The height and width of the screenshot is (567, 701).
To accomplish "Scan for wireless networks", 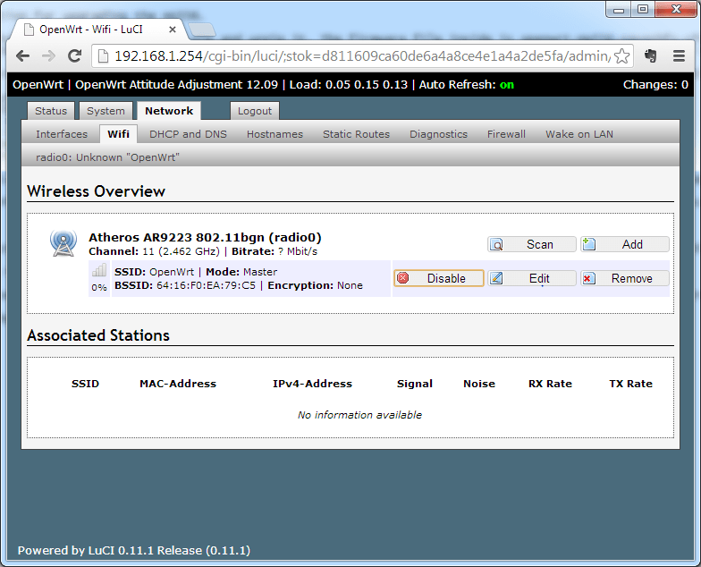I will coord(531,245).
